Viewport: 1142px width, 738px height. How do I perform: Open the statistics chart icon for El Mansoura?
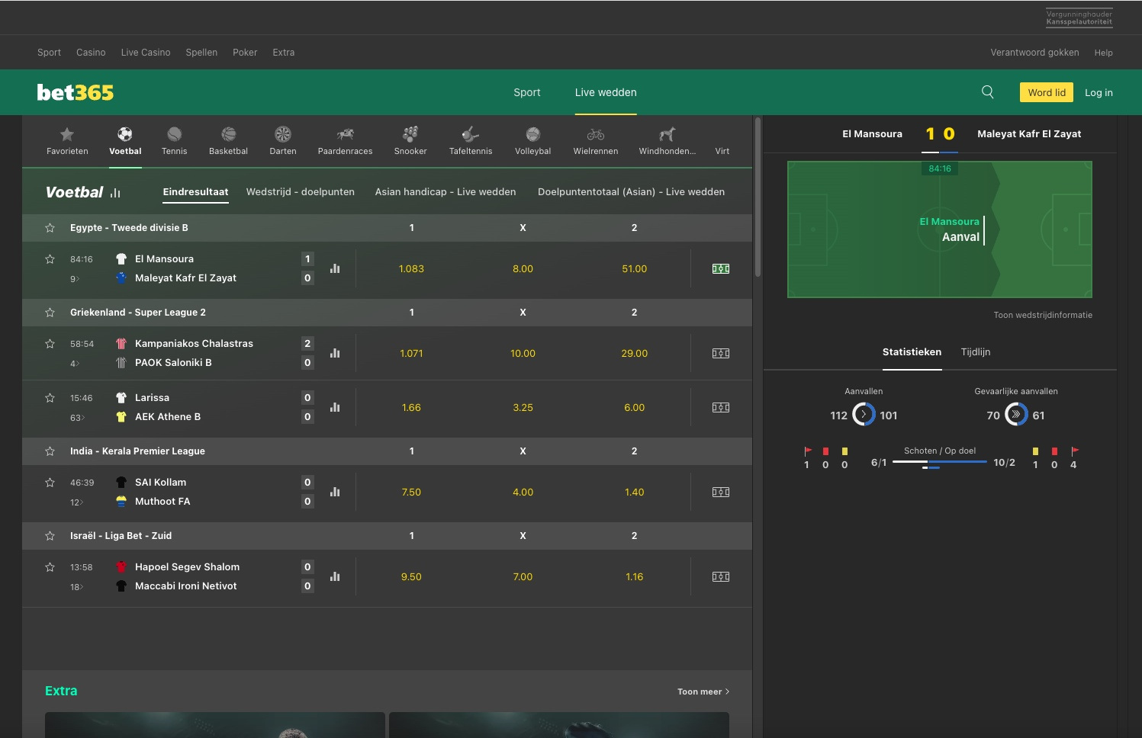click(334, 268)
